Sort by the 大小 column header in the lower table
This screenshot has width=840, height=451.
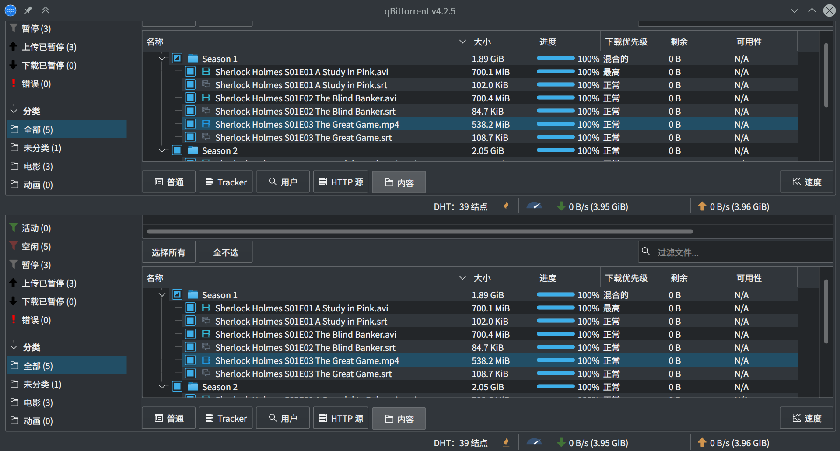[502, 278]
